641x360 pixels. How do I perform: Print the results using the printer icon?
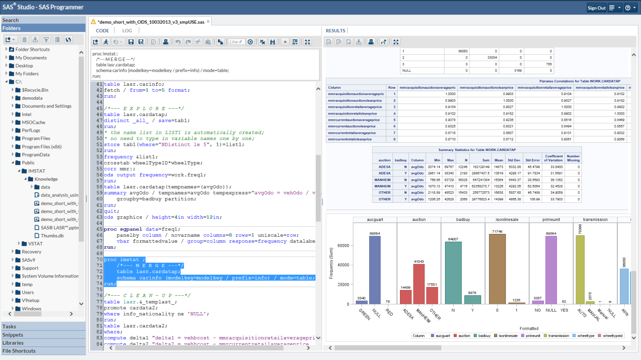[x=371, y=42]
